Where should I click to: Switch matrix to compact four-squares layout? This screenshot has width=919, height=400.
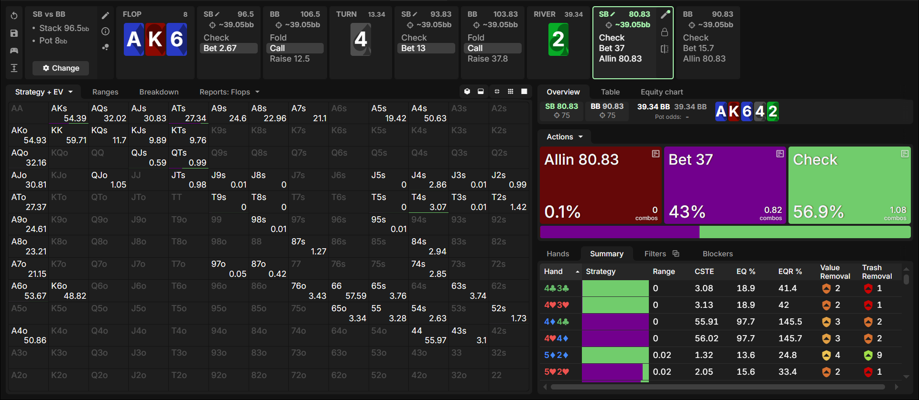click(497, 92)
